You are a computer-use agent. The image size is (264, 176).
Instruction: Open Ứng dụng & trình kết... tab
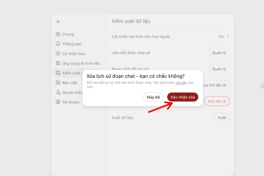[79, 63]
